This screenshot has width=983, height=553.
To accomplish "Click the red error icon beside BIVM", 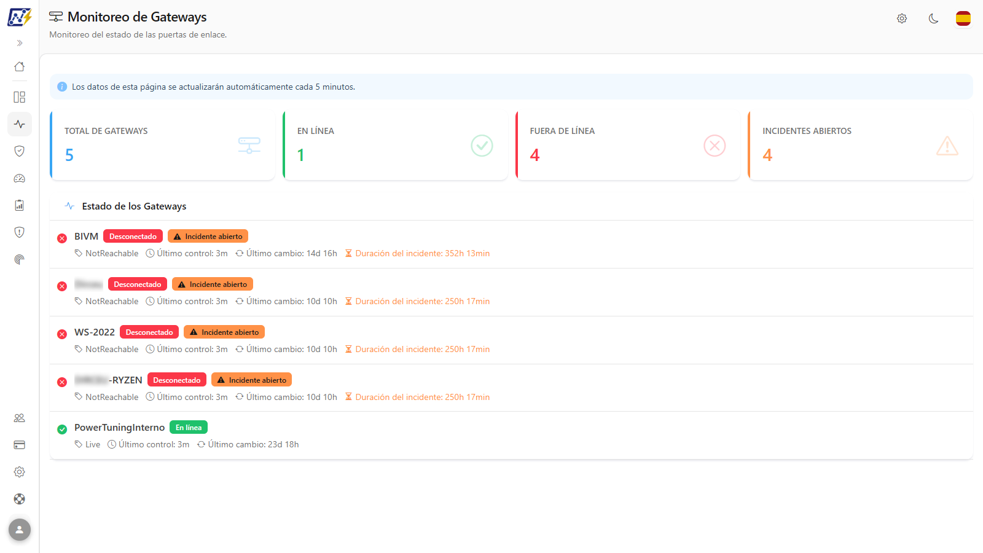I will coord(62,238).
